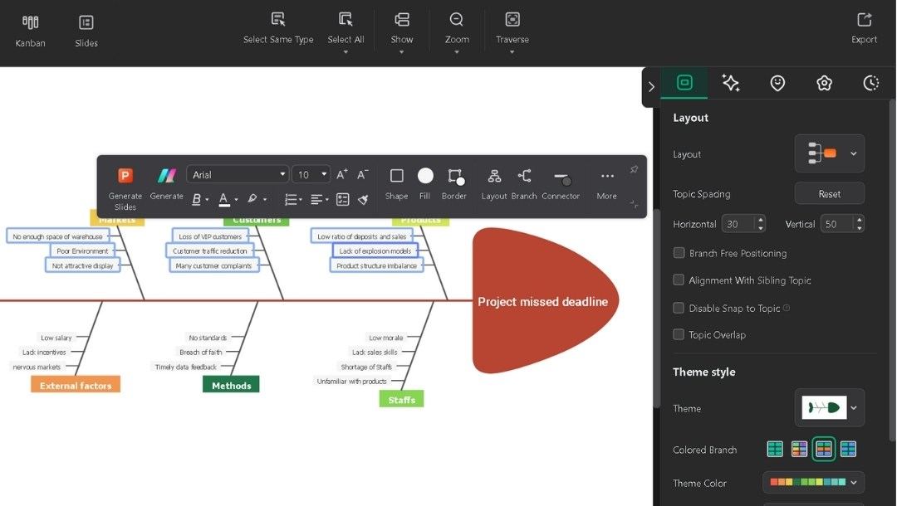Click the sparkles AI panel icon

730,82
